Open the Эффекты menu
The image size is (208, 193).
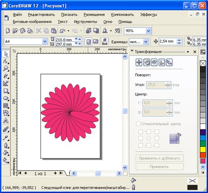149,14
